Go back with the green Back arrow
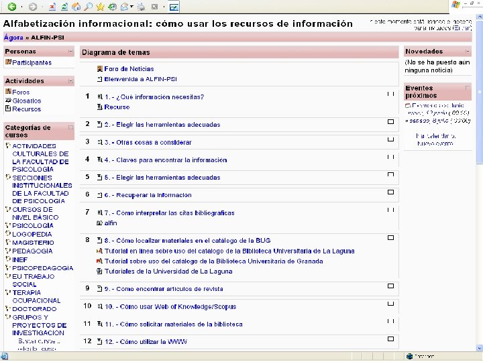The height and width of the screenshot is (362, 483). coord(12,7)
